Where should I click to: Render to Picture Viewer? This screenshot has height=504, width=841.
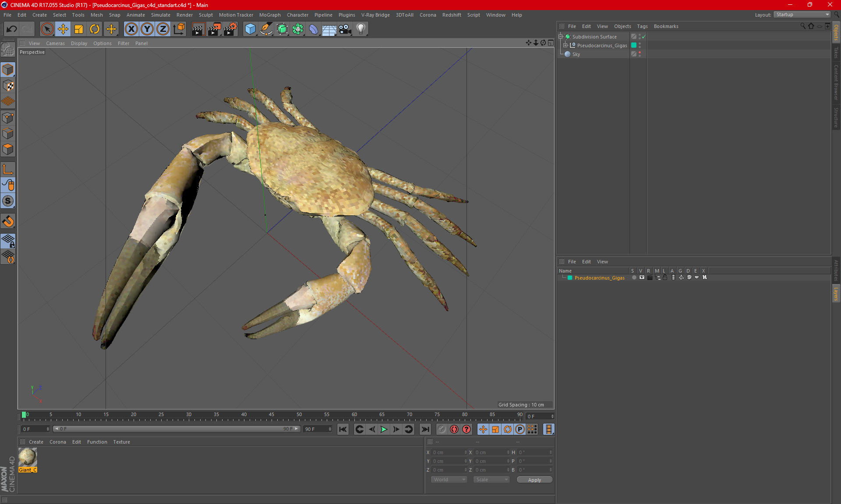coord(214,29)
